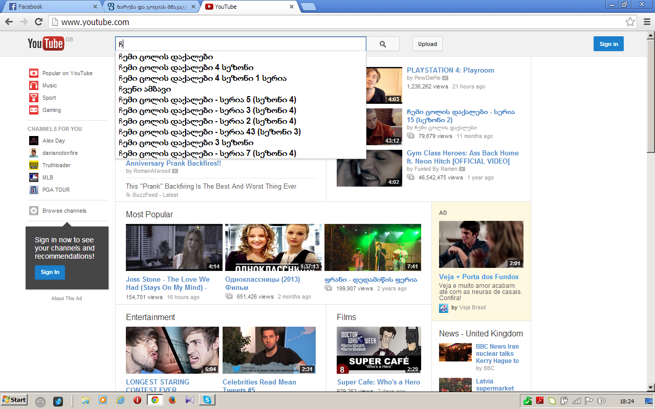Launch Internet Explorer from the taskbar
This screenshot has height=409, width=655.
pos(121,400)
